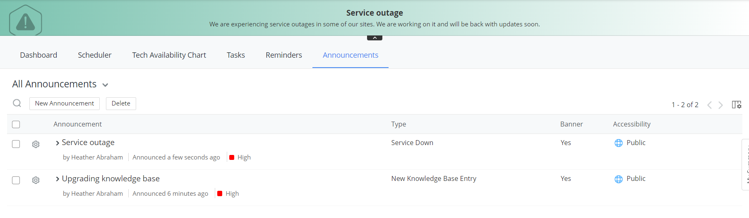This screenshot has height=218, width=749.
Task: Select all announcements checkbox in header
Action: tap(16, 124)
